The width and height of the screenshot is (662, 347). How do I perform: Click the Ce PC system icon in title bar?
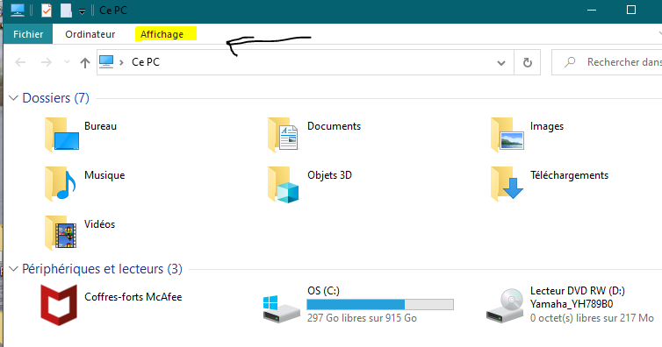coord(18,11)
